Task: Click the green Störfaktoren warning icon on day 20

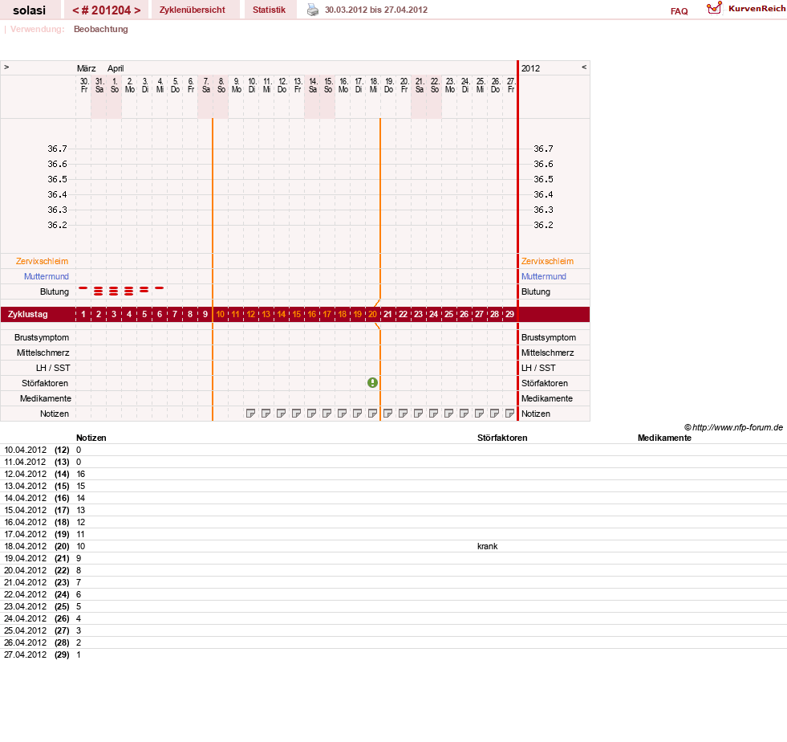Action: pos(372,383)
